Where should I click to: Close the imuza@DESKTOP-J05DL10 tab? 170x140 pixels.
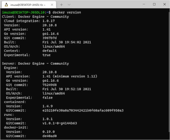pyautogui.click(x=52, y=5)
